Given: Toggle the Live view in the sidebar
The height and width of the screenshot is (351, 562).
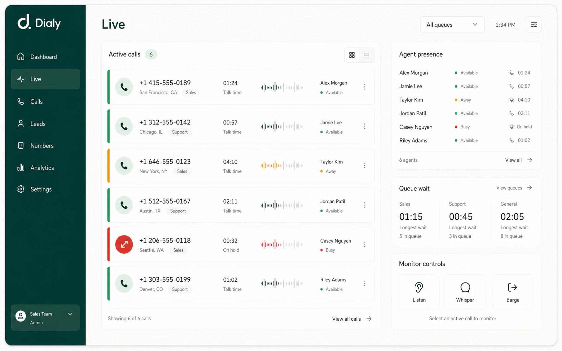Looking at the screenshot, I should click(x=36, y=79).
